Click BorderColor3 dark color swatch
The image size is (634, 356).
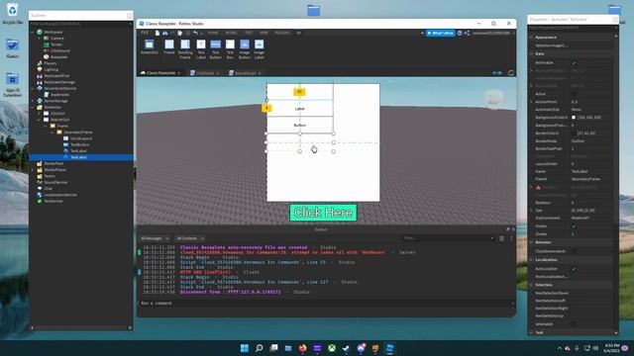click(574, 133)
